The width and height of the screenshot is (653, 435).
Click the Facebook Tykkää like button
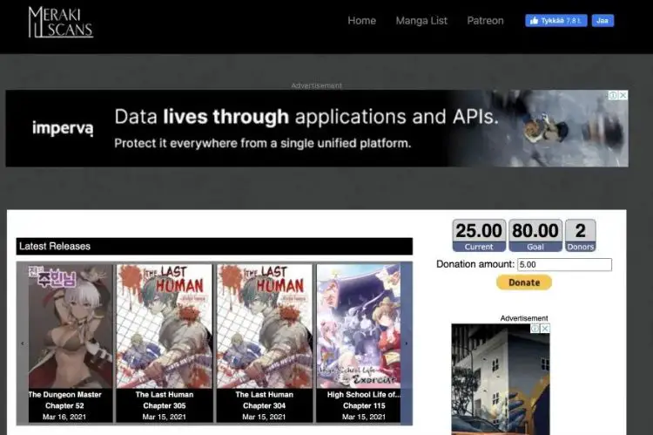[556, 20]
